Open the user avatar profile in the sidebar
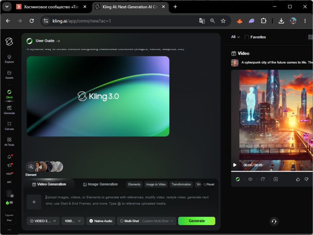The image size is (313, 235). (9, 194)
